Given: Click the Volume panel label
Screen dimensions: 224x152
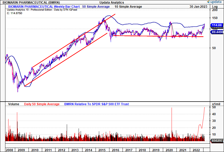Looking at the screenshot, I should 14,104.
